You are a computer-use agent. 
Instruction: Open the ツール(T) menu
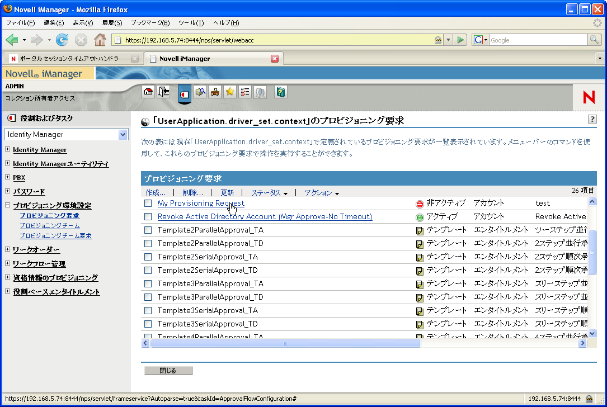(191, 23)
